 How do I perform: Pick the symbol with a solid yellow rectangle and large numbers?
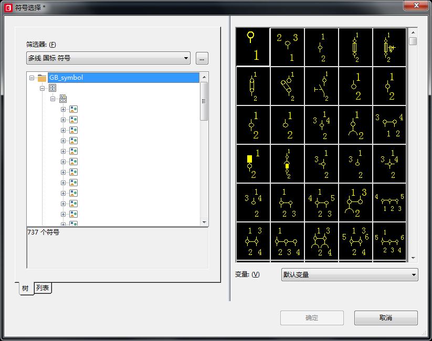(253, 163)
